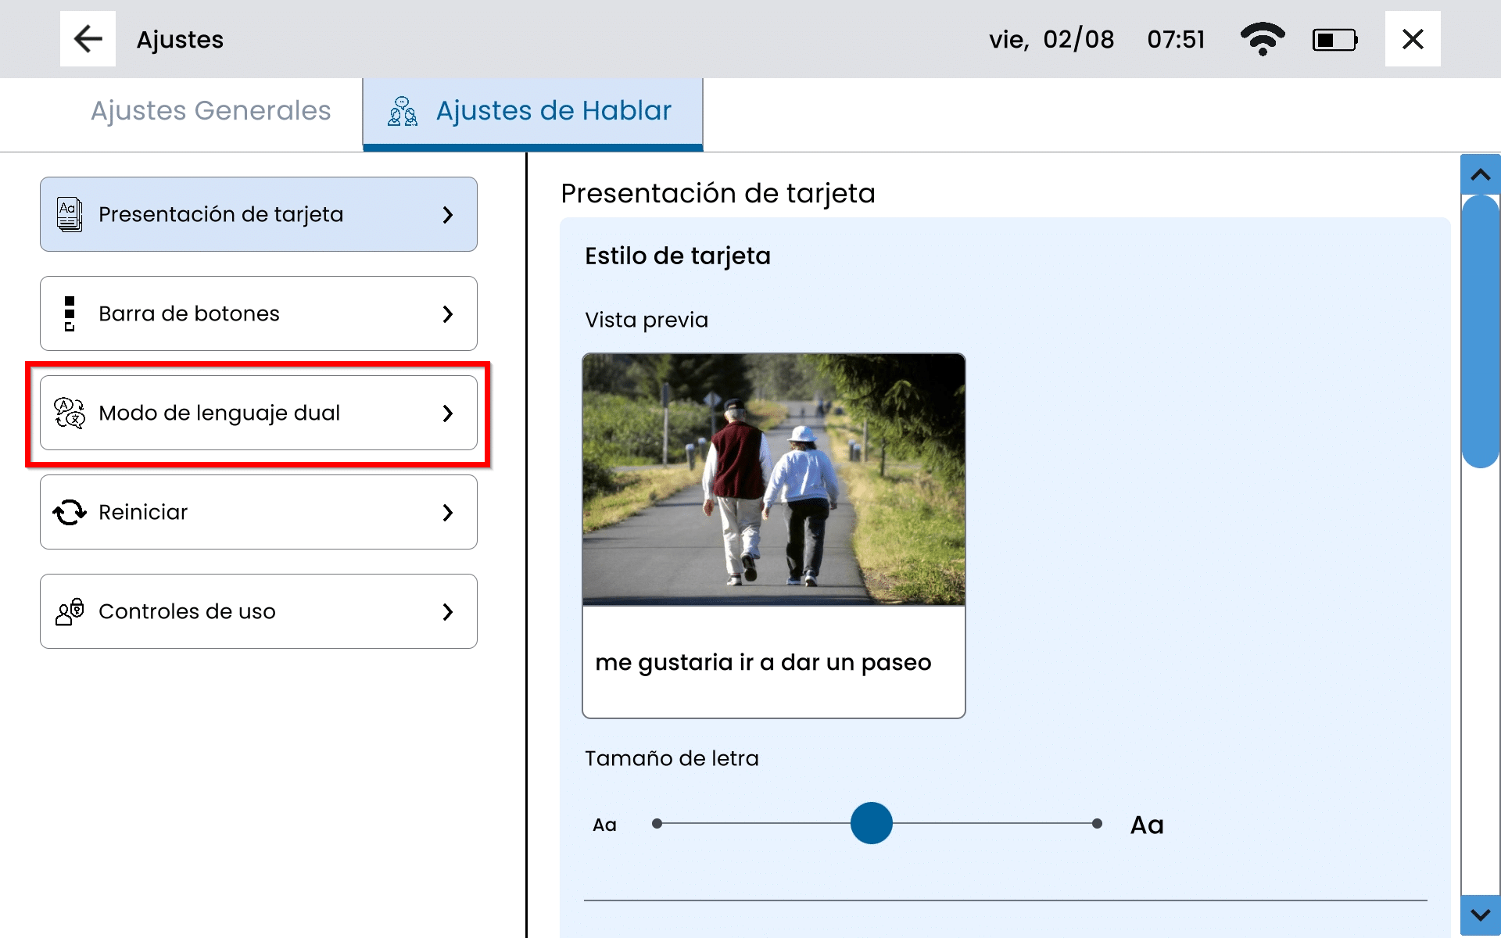Click the dual language translation icon
This screenshot has width=1501, height=938.
click(x=70, y=413)
